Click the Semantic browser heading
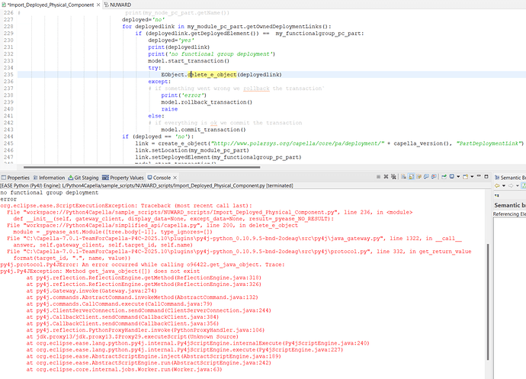Viewport: 526px width, 379px height. pyautogui.click(x=510, y=205)
